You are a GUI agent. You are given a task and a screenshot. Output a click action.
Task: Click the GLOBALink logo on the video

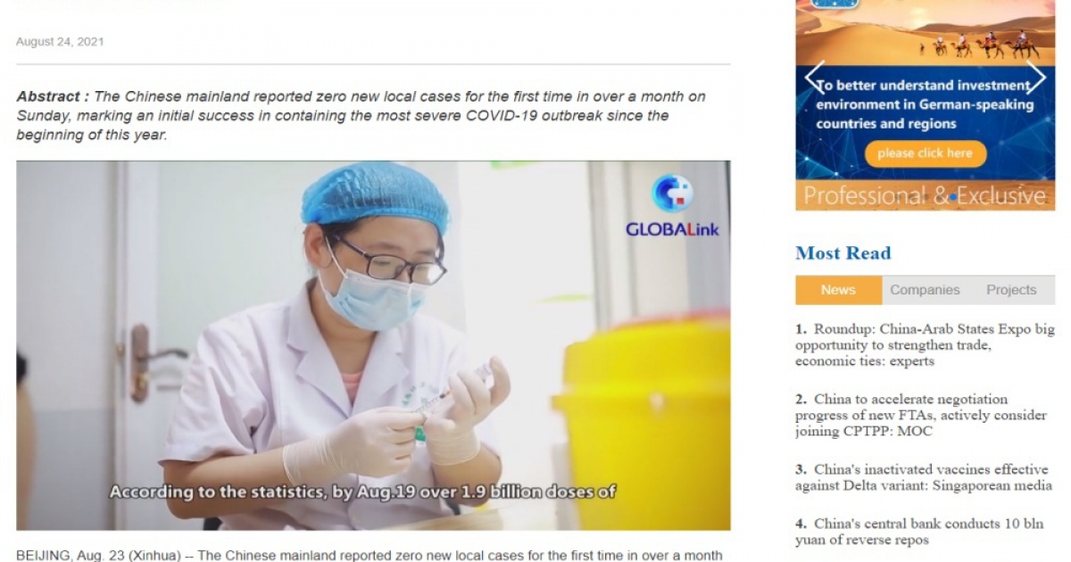click(672, 206)
